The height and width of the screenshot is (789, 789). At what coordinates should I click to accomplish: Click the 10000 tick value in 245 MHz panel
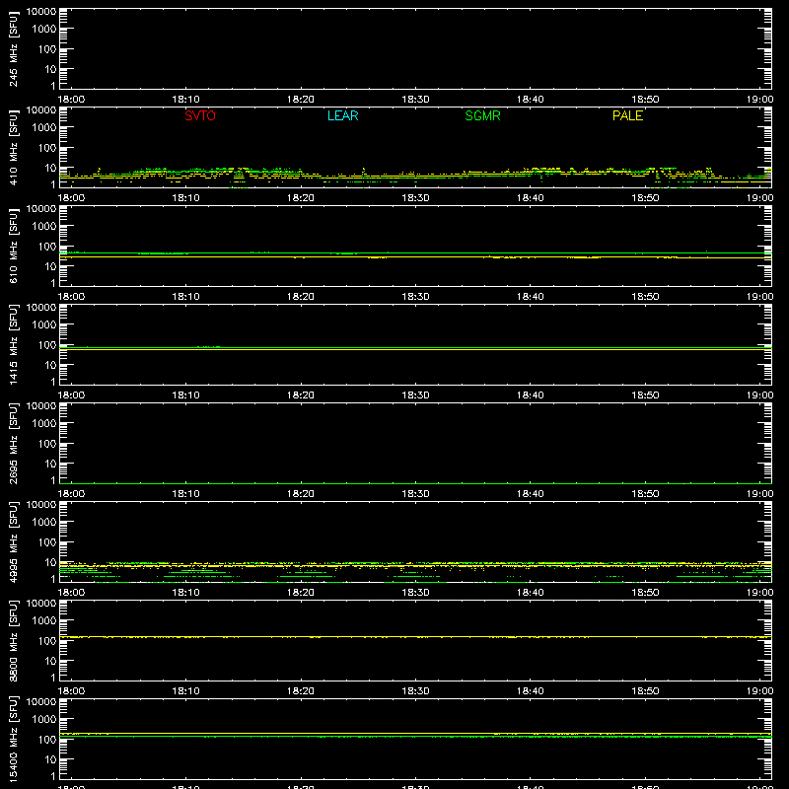(x=41, y=12)
